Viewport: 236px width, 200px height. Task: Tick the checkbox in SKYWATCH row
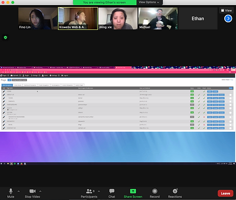click(230, 121)
